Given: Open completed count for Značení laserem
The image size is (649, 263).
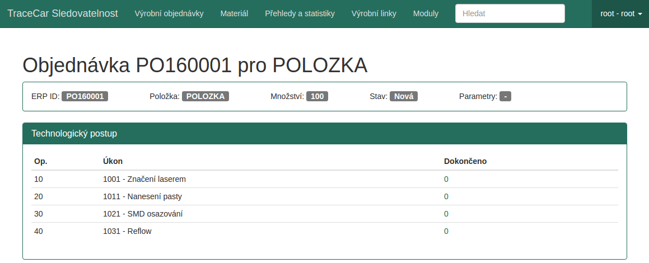Looking at the screenshot, I should pyautogui.click(x=446, y=179).
